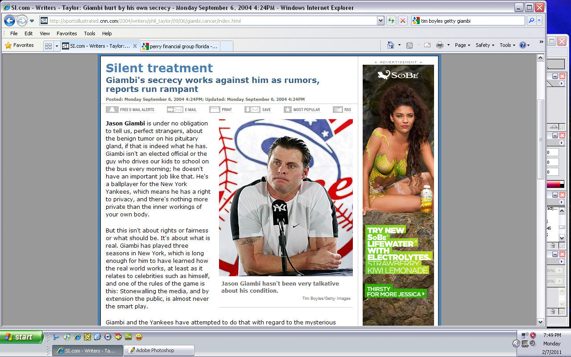Click Photoshop trash icon below the adj list
This screenshot has height=357, width=571.
tap(553, 245)
